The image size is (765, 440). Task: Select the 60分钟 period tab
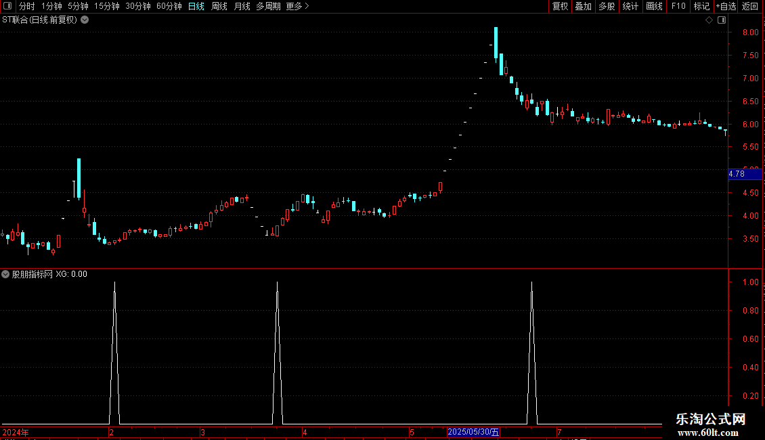[169, 6]
